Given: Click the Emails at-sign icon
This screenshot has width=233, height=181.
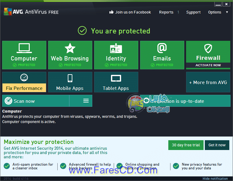Looking at the screenshot, I should click(x=162, y=48).
